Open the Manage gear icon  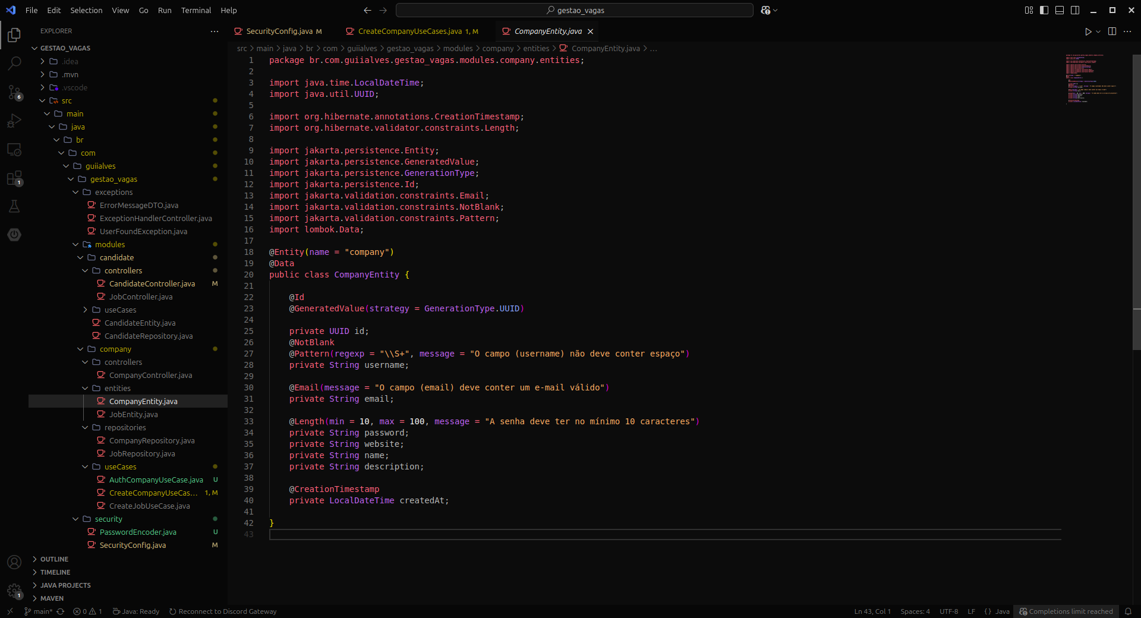pos(14,591)
